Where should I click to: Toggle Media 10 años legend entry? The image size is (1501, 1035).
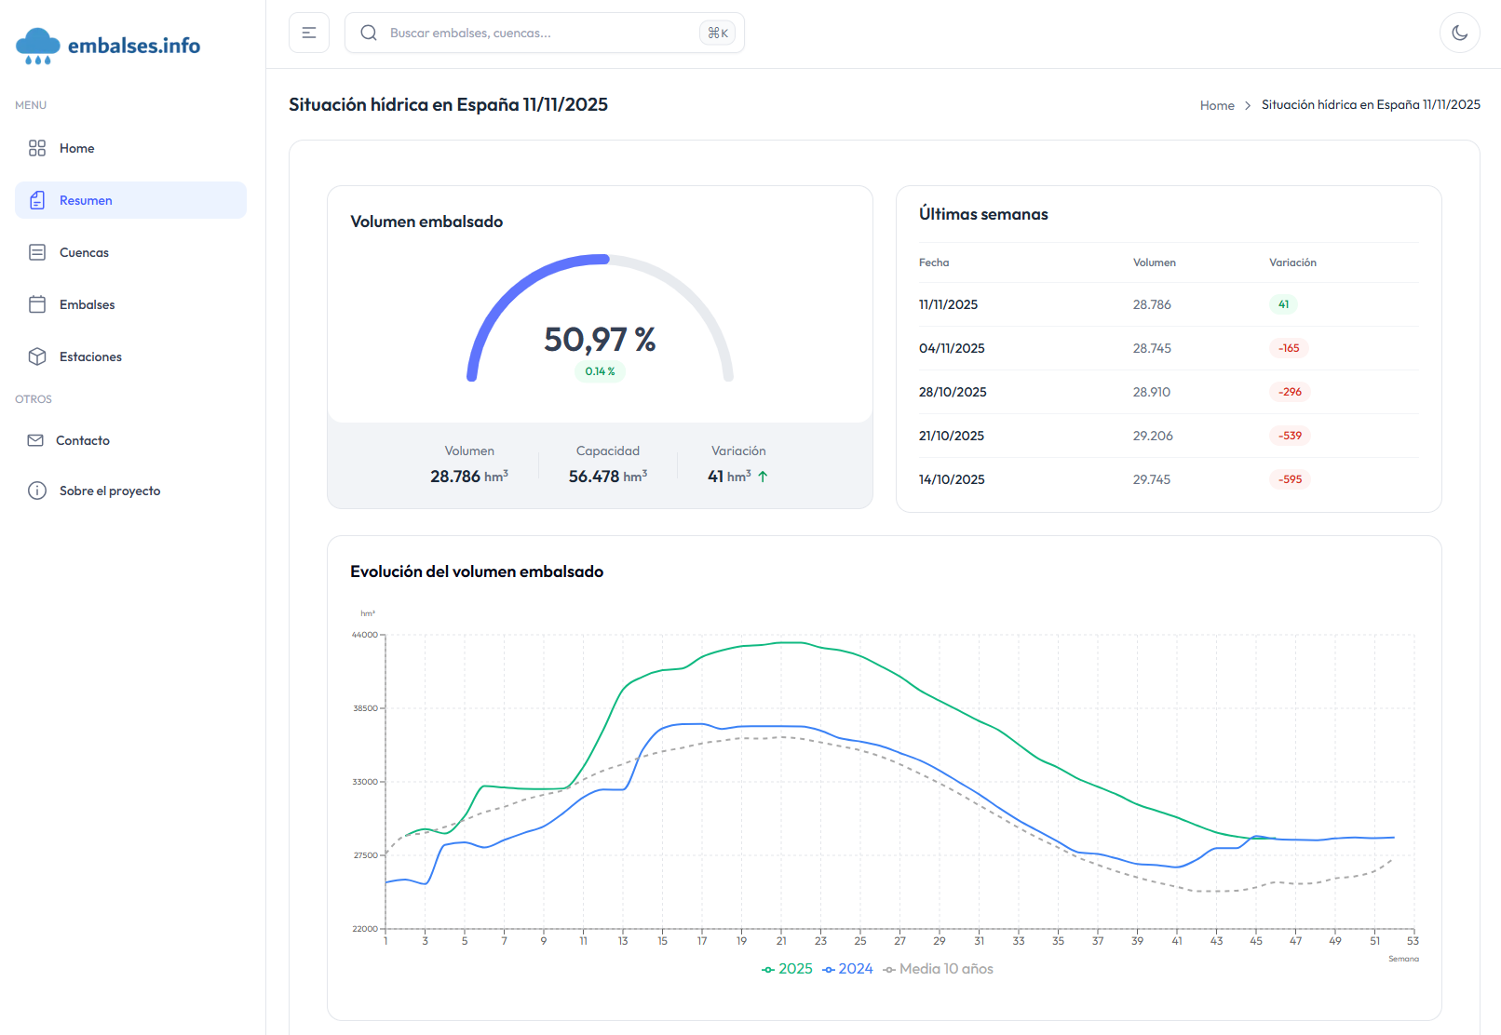click(x=939, y=969)
